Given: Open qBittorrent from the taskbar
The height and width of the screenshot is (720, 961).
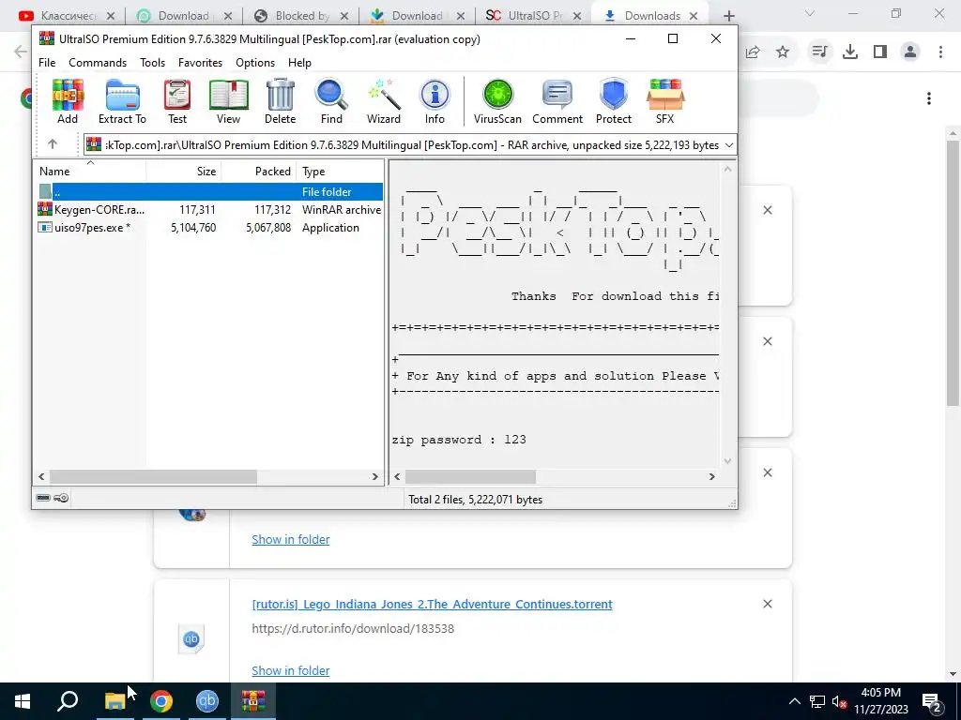Looking at the screenshot, I should (x=207, y=701).
